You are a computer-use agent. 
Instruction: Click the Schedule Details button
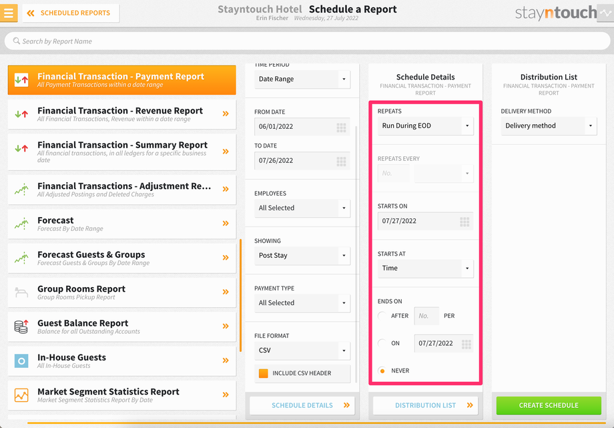tap(302, 405)
